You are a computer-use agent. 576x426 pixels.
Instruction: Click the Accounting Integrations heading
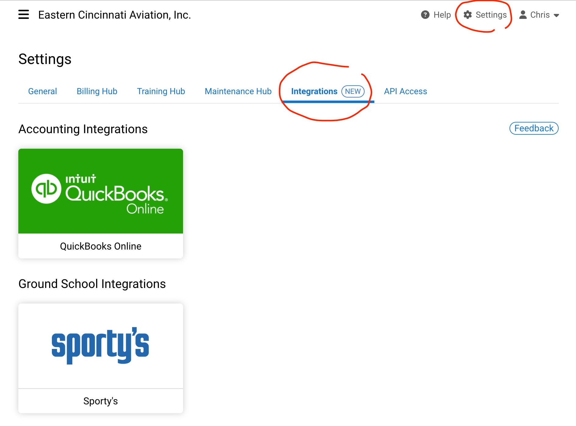coord(83,129)
